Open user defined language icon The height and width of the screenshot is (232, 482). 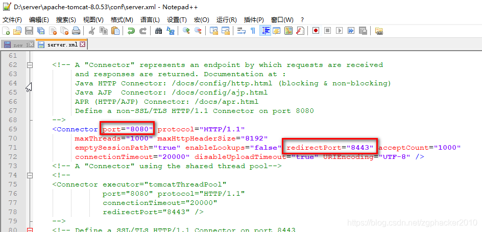(x=277, y=31)
